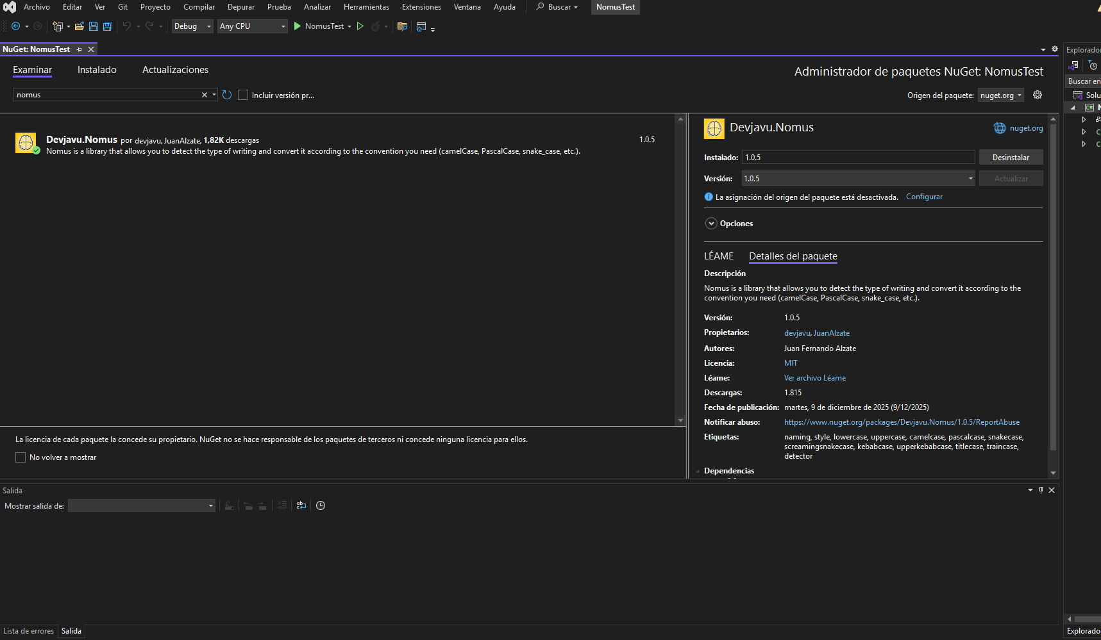The image size is (1101, 640).
Task: Click the new project toolbar icon
Action: [x=58, y=26]
